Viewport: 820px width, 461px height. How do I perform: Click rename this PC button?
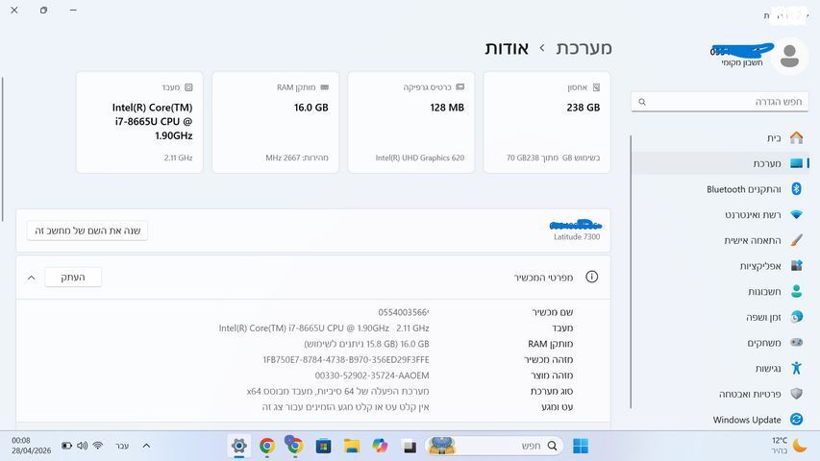click(x=87, y=230)
